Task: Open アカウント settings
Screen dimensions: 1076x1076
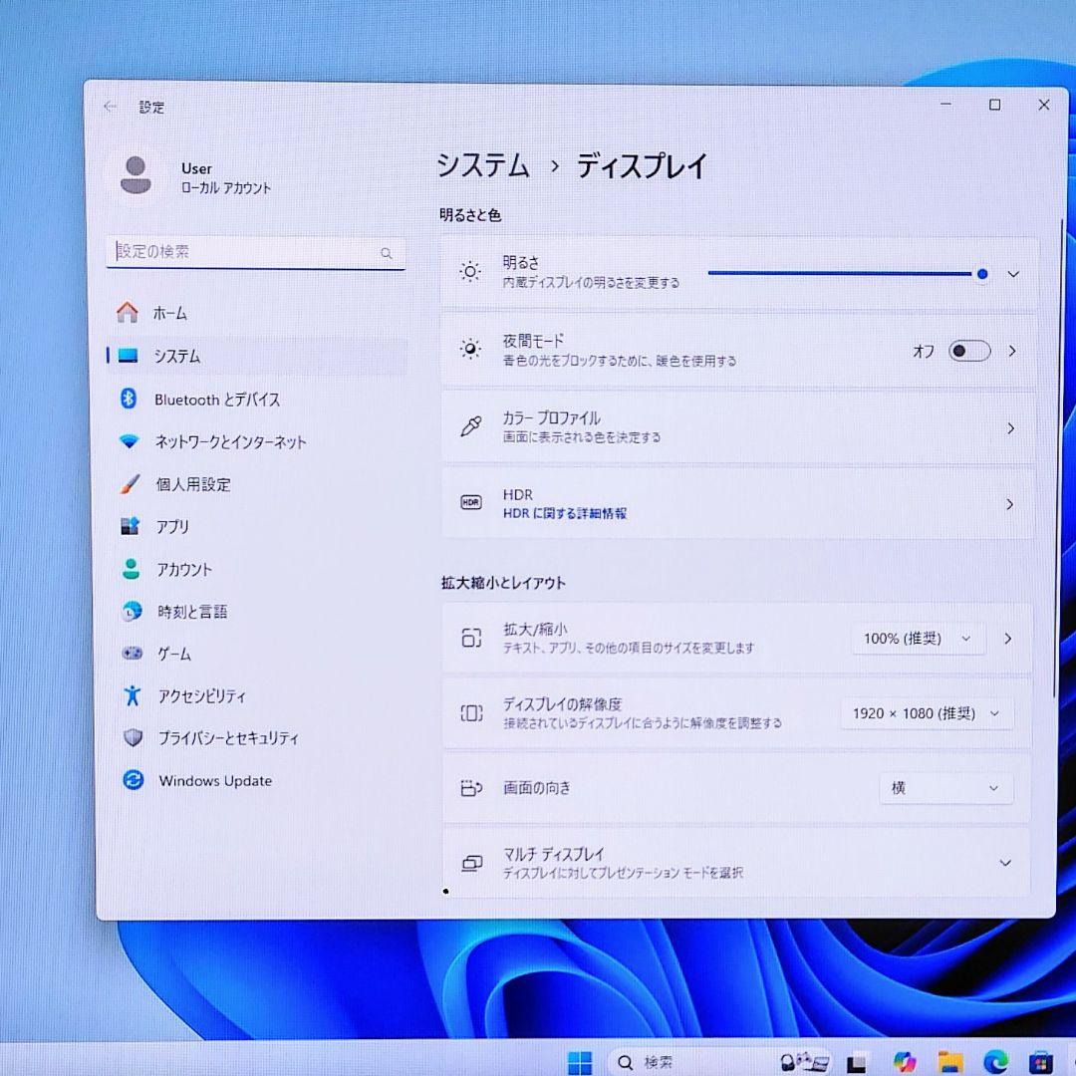Action: click(x=186, y=569)
